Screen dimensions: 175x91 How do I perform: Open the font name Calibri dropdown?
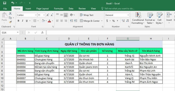(36, 15)
